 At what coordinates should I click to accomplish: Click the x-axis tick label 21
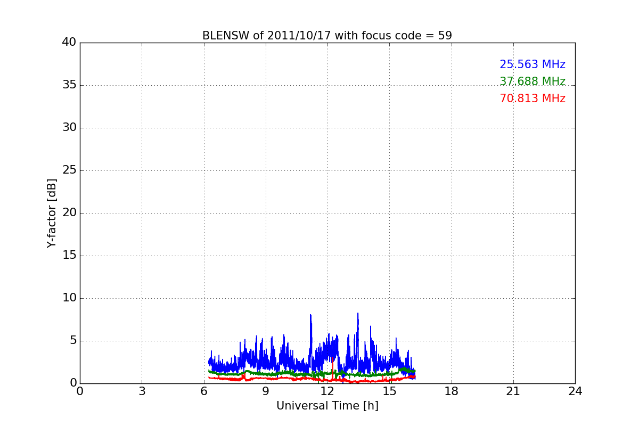pyautogui.click(x=513, y=391)
